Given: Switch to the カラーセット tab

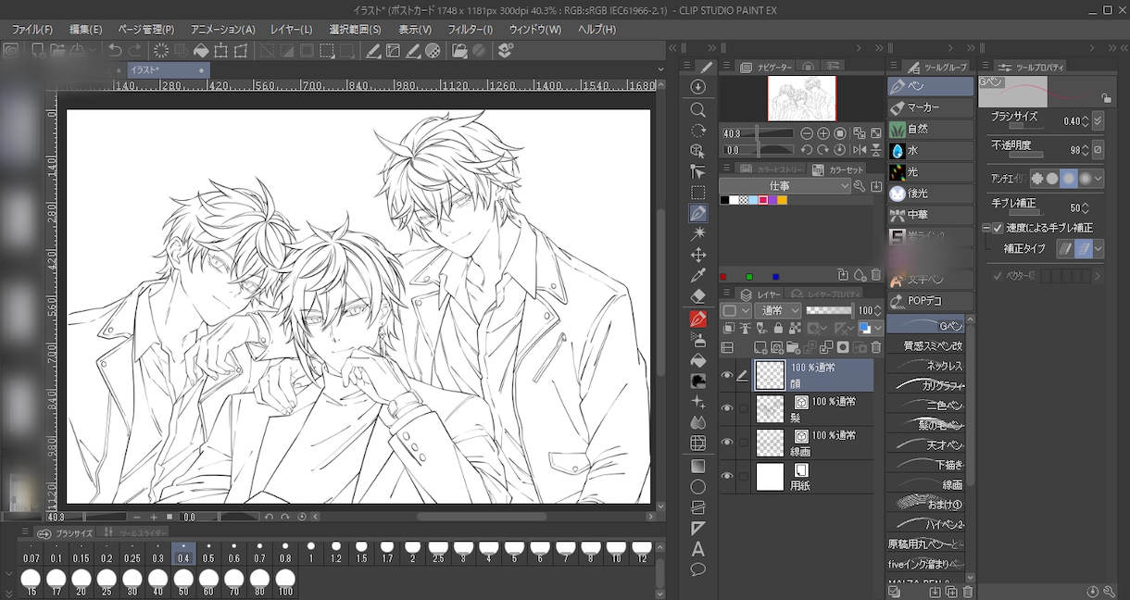Looking at the screenshot, I should (839, 169).
